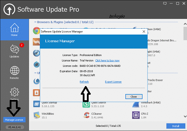Click the Google Chrome icon
Image resolution: width=187 pixels, height=131 pixels.
[x=36, y=31]
